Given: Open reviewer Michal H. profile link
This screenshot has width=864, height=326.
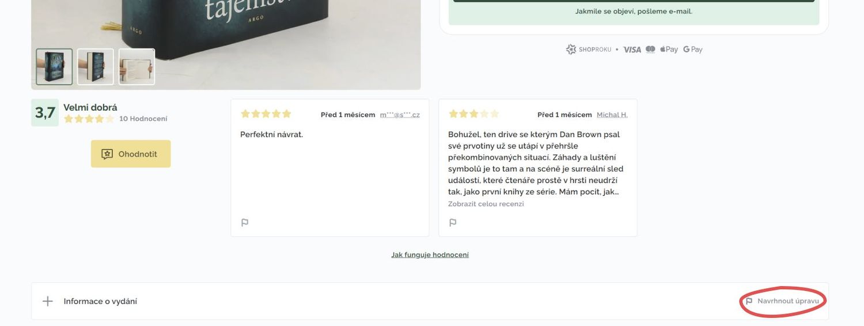Looking at the screenshot, I should [x=612, y=115].
